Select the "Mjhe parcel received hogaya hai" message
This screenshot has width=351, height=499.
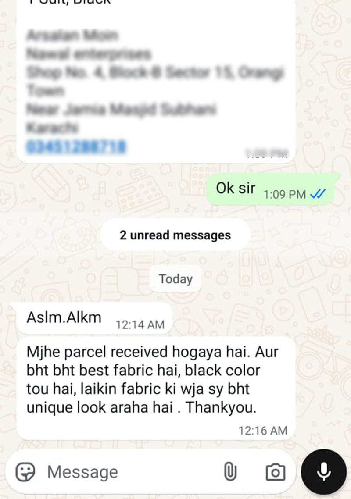pos(156,389)
